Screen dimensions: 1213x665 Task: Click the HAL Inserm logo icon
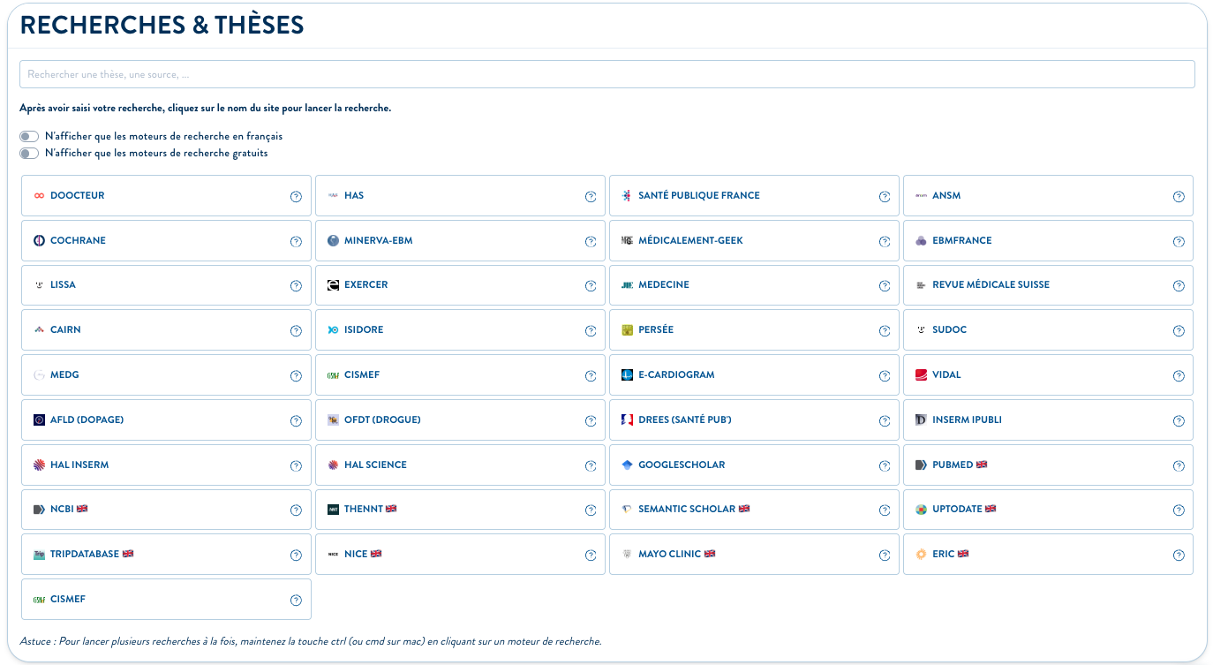click(39, 465)
